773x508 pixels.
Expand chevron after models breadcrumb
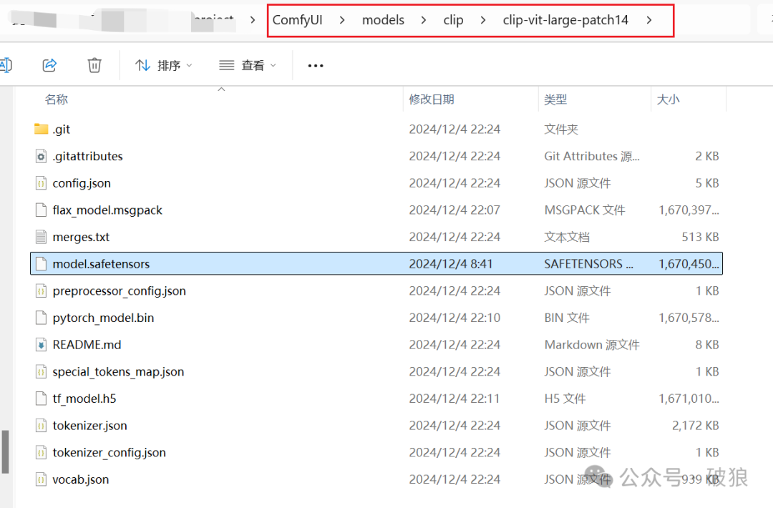tap(424, 20)
